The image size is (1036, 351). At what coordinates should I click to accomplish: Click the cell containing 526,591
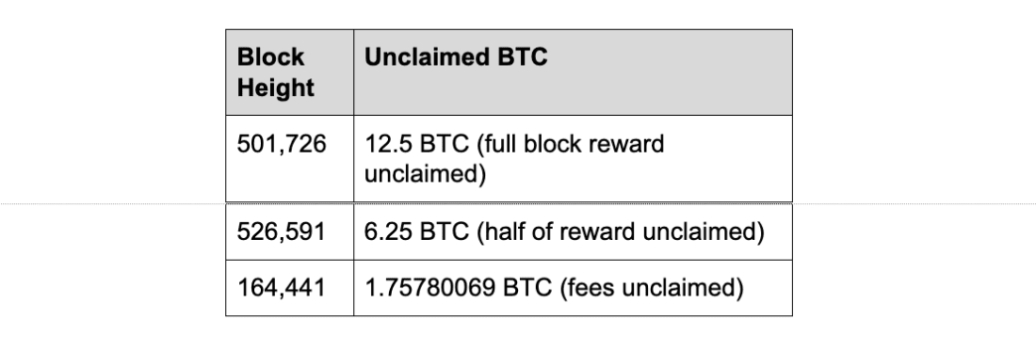pos(289,232)
